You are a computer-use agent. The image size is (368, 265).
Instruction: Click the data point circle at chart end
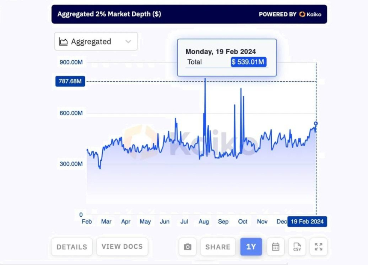(x=316, y=124)
